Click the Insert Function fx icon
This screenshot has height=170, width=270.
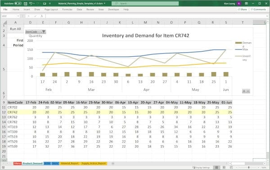tap(42, 16)
